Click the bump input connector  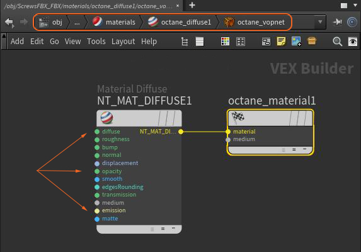click(x=97, y=147)
